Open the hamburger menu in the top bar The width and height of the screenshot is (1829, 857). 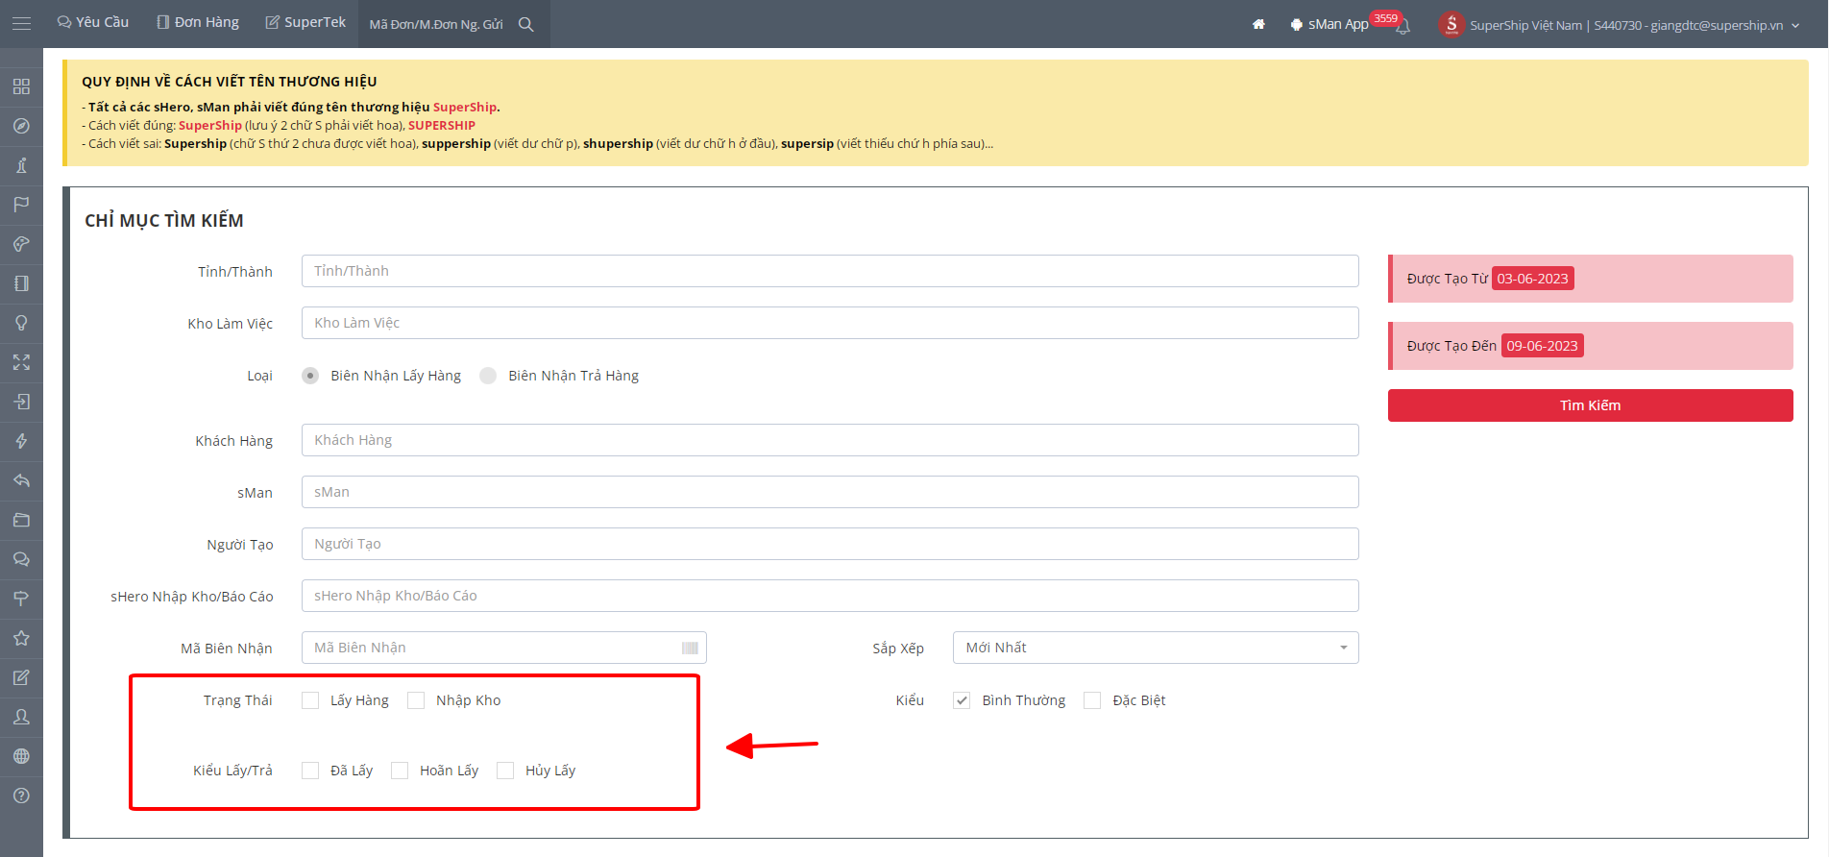21,24
